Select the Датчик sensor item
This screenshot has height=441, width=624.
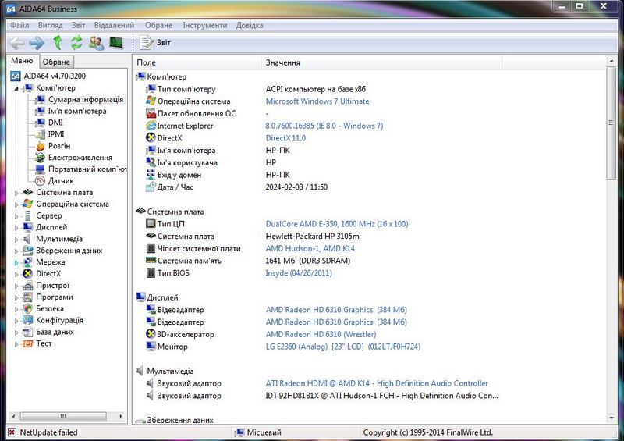61,180
